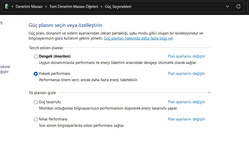Click the empty area of the address bar

pyautogui.click(x=177, y=7)
